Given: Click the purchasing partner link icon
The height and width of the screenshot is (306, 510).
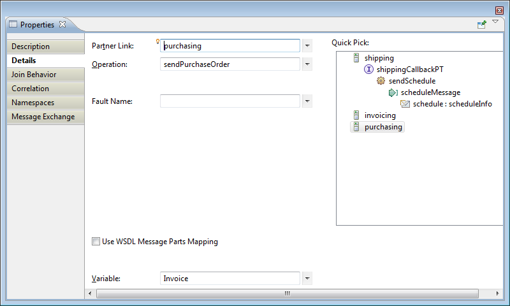Looking at the screenshot, I should [356, 127].
